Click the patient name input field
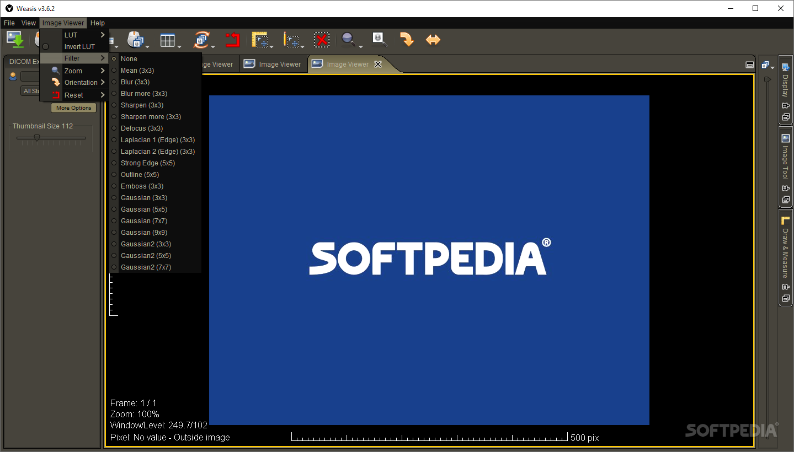Image resolution: width=794 pixels, height=452 pixels. [30, 77]
